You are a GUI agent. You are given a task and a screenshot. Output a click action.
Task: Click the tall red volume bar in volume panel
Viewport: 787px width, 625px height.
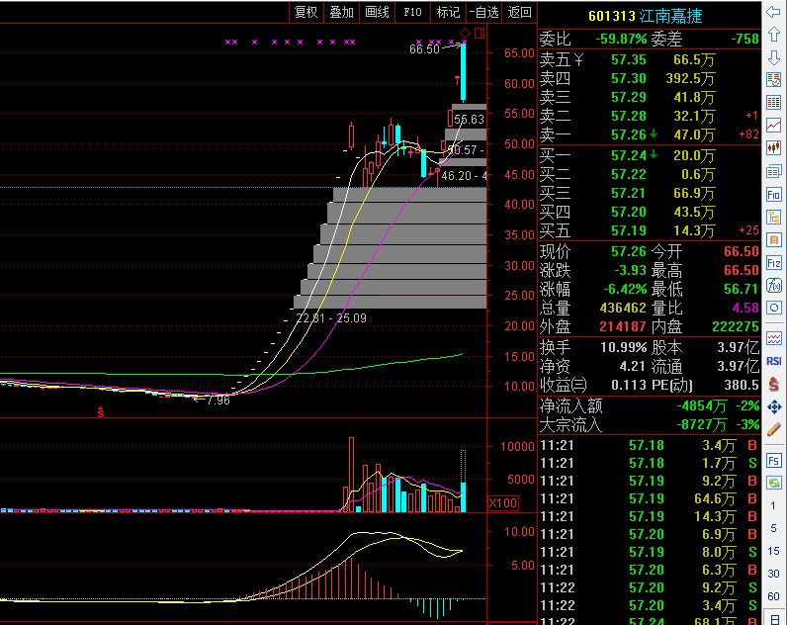[x=351, y=475]
